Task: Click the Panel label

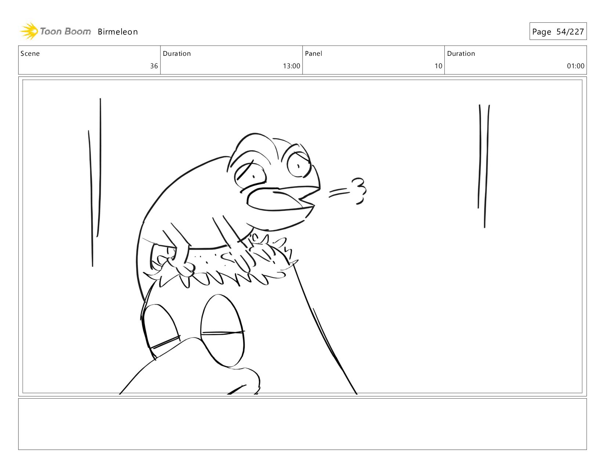Action: 314,54
